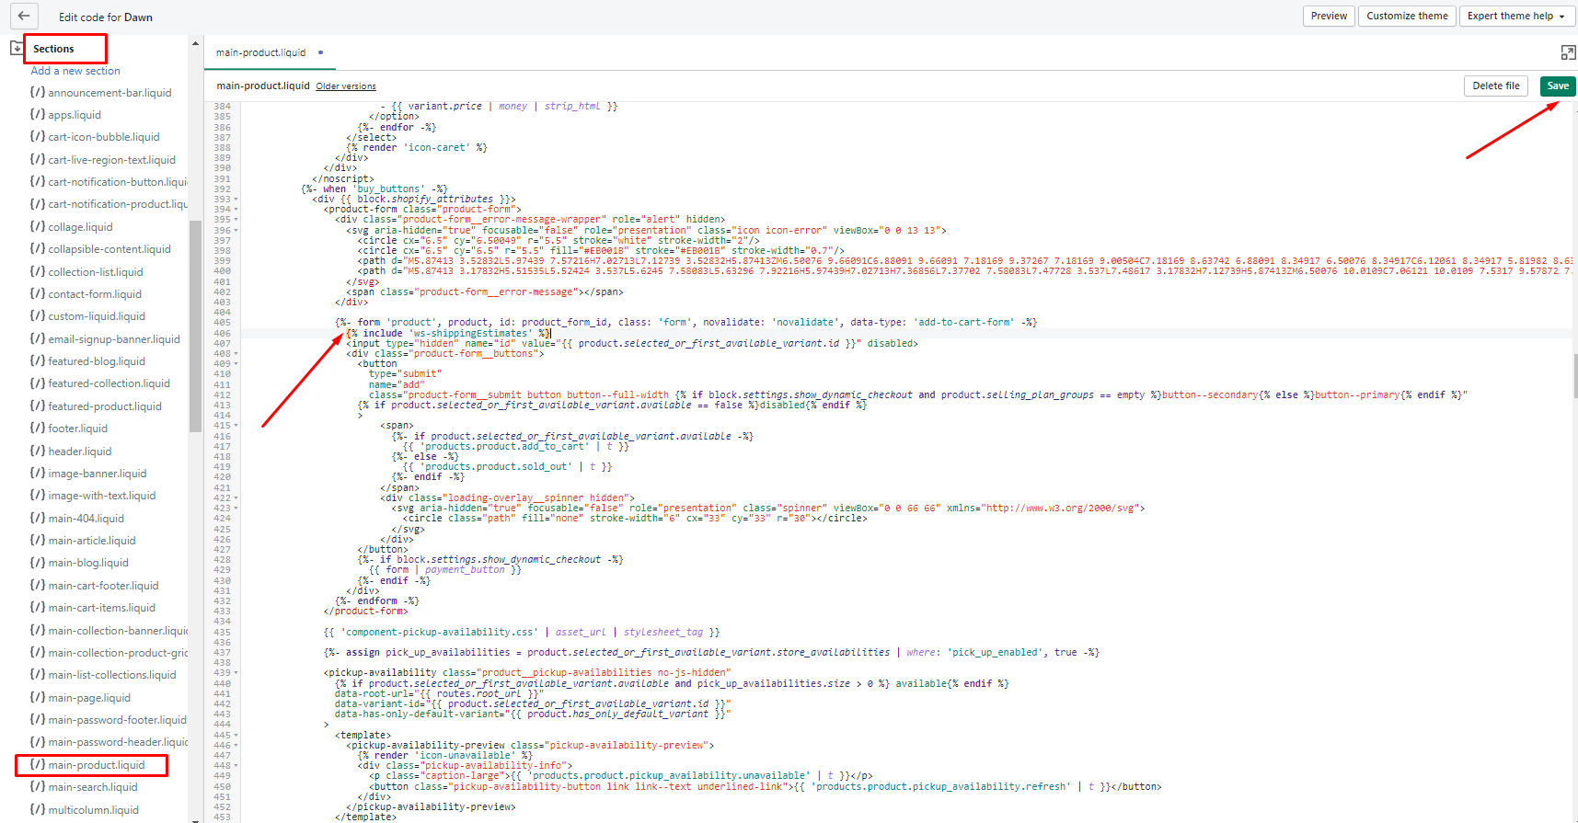
Task: Collapse code fold at line 394
Action: coord(236,209)
